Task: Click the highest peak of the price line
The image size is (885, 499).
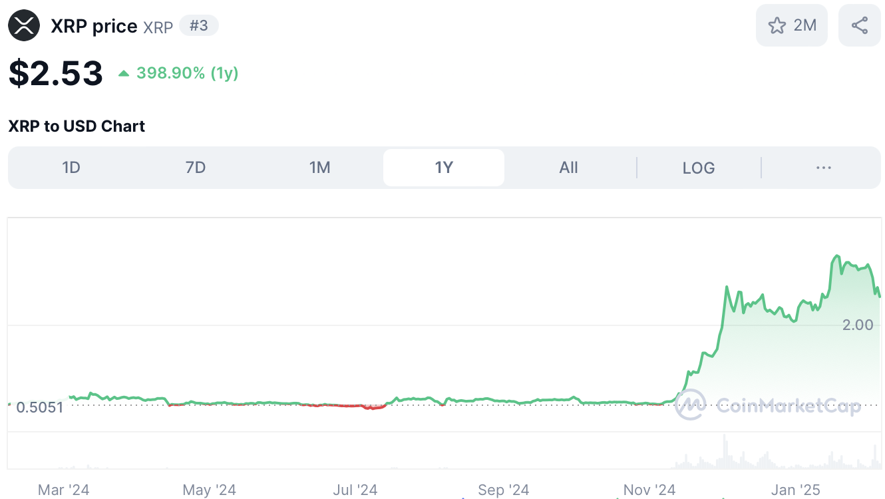Action: [x=837, y=255]
